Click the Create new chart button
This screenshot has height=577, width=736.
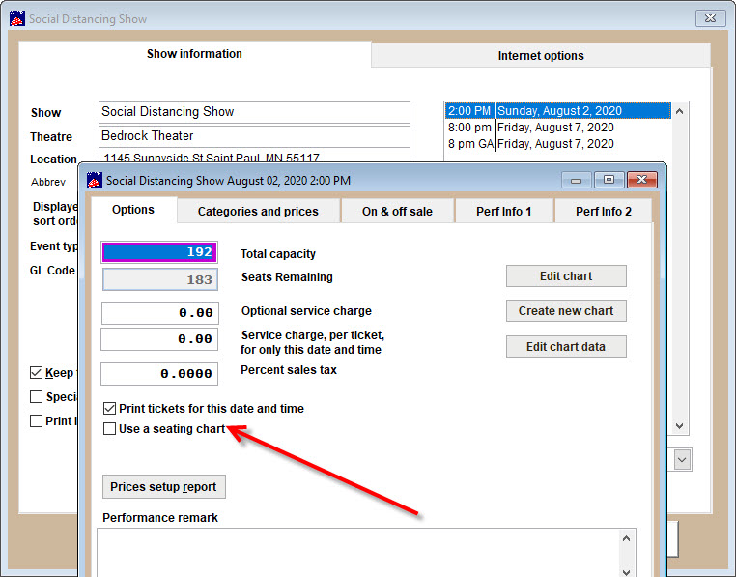coord(566,311)
